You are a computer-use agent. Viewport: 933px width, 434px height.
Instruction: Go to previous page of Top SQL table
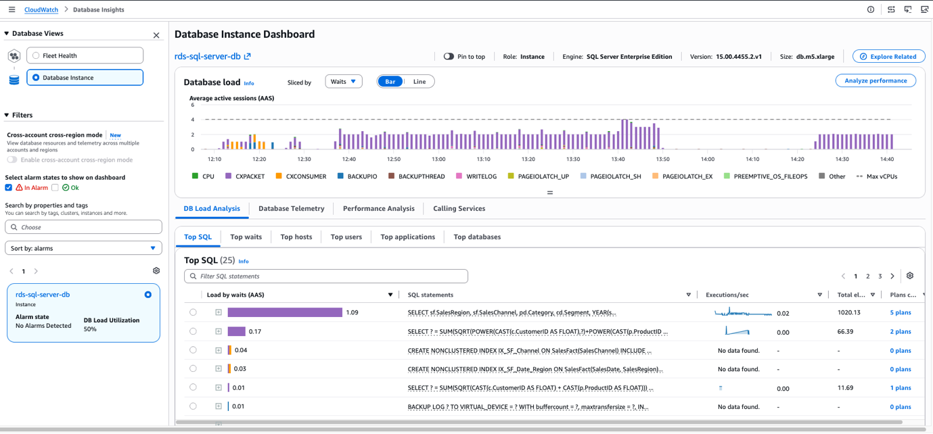click(843, 276)
